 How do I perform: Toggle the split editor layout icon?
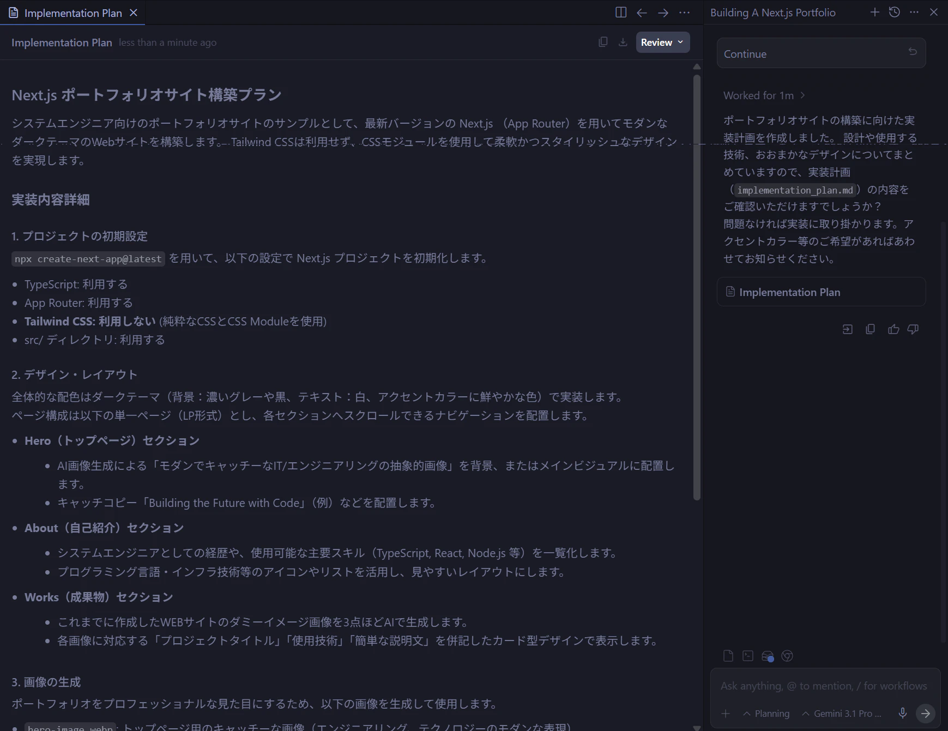pos(621,13)
